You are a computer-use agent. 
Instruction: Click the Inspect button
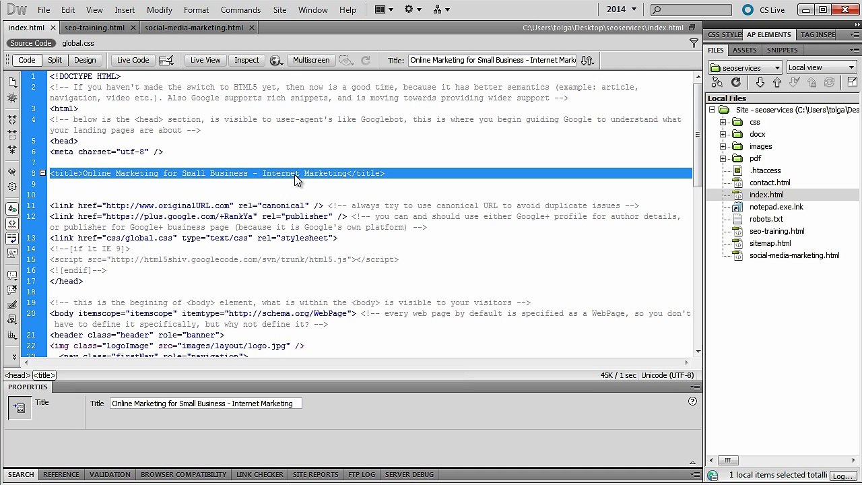coord(246,61)
